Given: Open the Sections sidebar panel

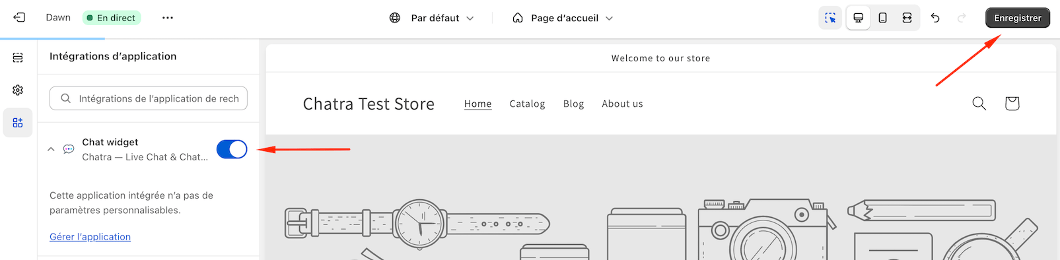Looking at the screenshot, I should [18, 58].
